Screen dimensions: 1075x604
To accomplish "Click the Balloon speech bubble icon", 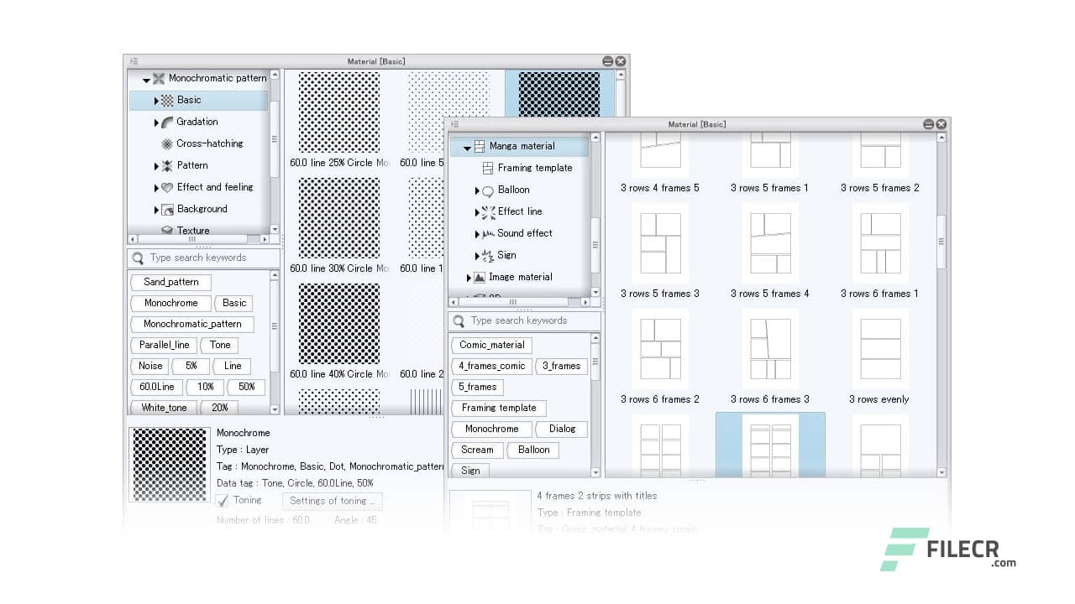I will pos(488,190).
